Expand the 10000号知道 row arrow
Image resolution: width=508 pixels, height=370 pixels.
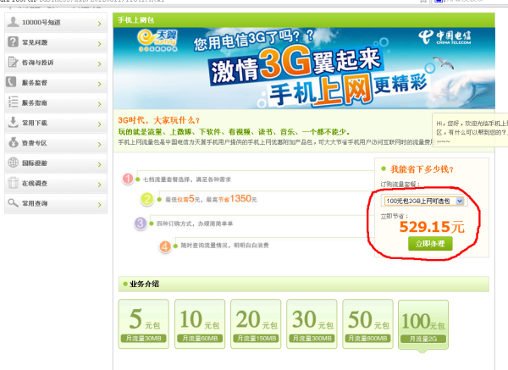[x=99, y=24]
